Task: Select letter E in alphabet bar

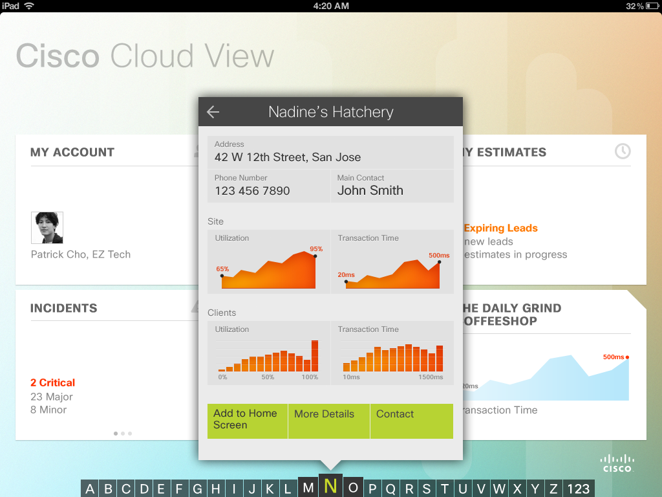Action: 161,489
